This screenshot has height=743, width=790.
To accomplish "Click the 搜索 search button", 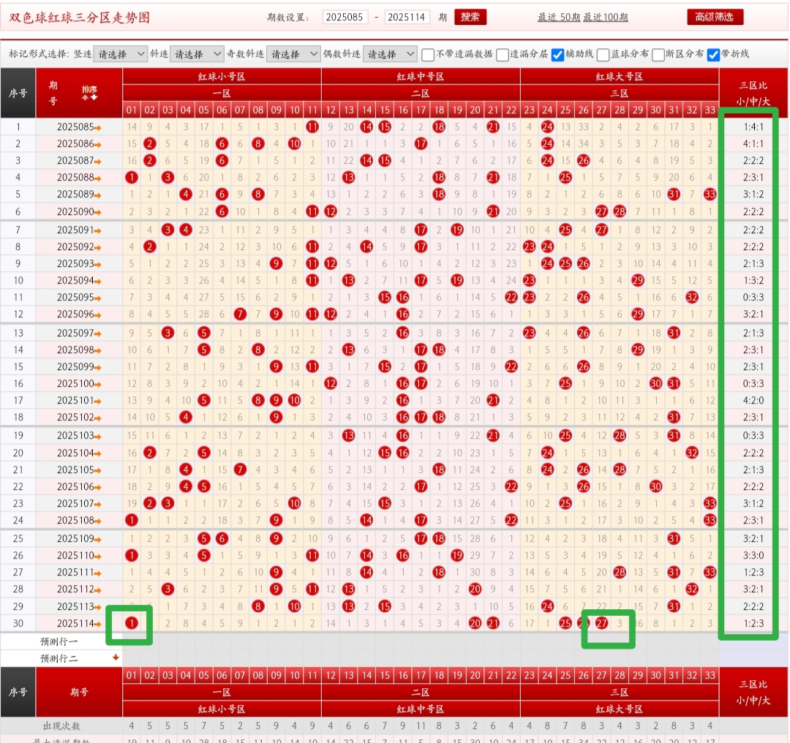I will (x=470, y=17).
